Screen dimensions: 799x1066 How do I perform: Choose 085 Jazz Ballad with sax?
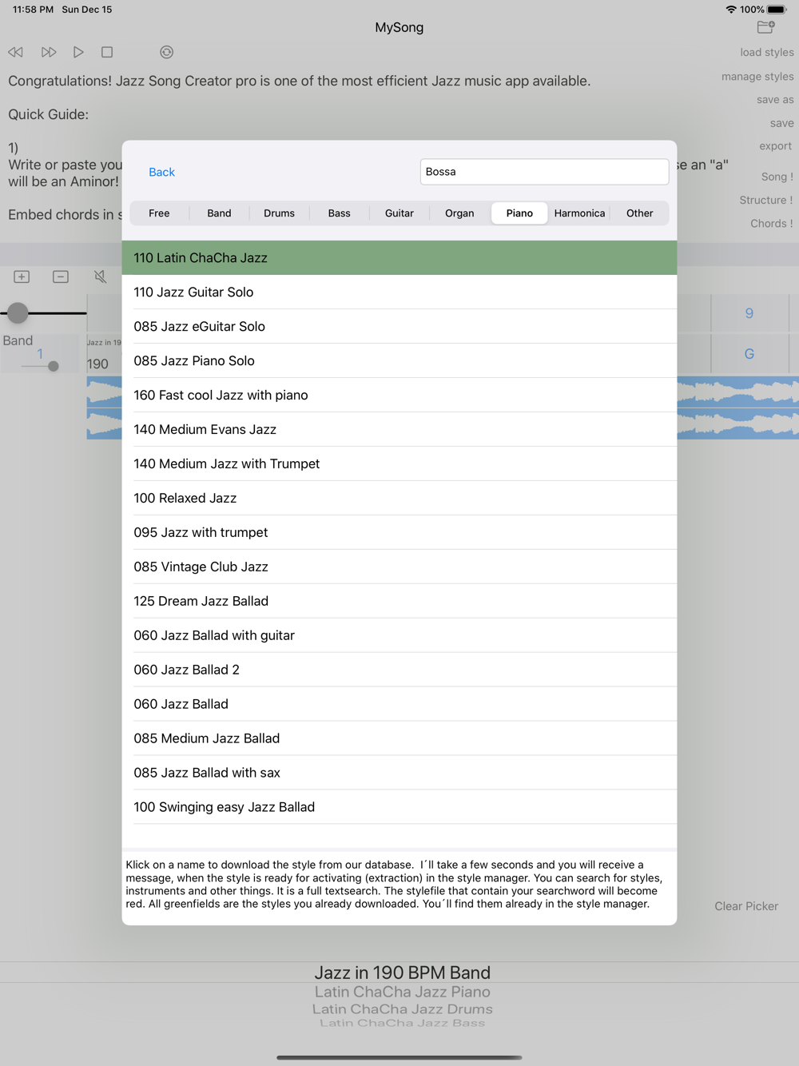click(399, 773)
